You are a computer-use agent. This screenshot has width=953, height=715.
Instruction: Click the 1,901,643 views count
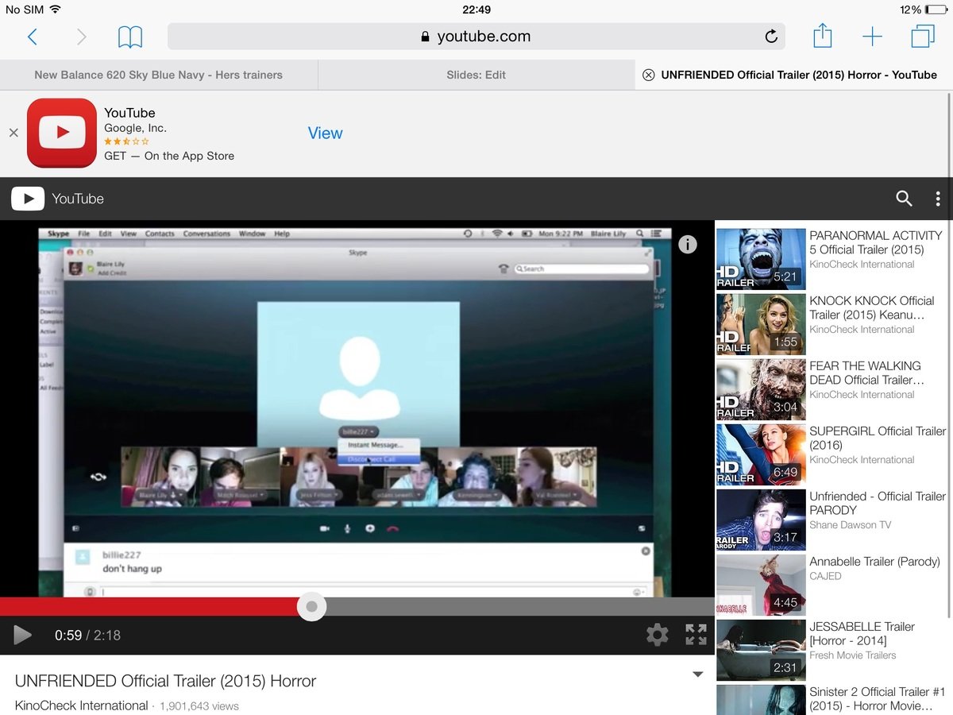199,705
